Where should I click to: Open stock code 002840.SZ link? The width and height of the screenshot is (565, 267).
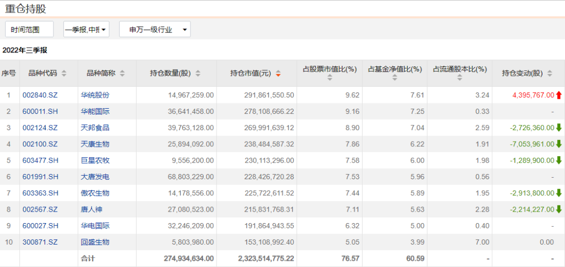point(39,95)
